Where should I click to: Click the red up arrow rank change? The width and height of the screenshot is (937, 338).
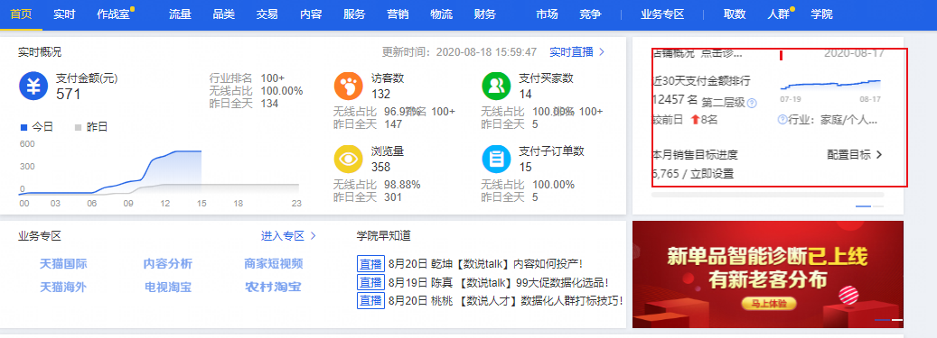695,119
